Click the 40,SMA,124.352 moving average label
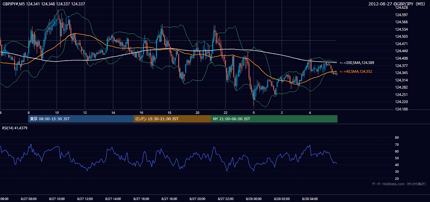The height and width of the screenshot is (202, 430). pos(356,71)
